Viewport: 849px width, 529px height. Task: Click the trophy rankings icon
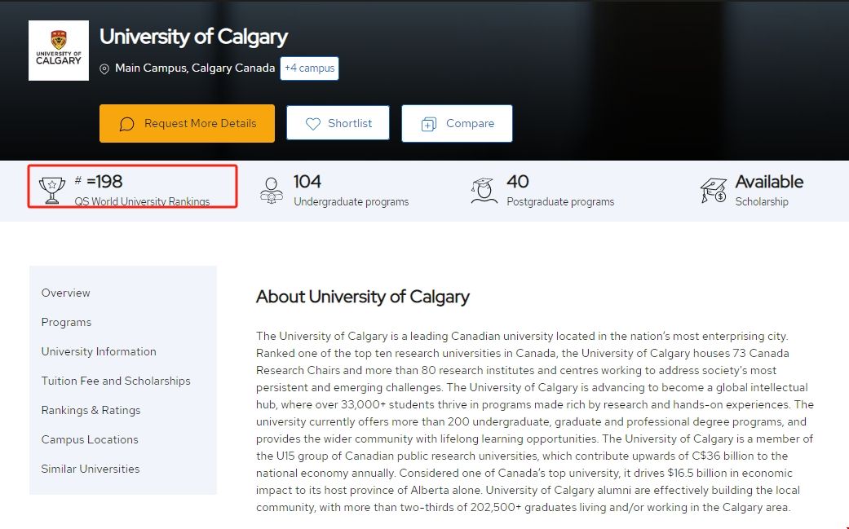coord(52,189)
